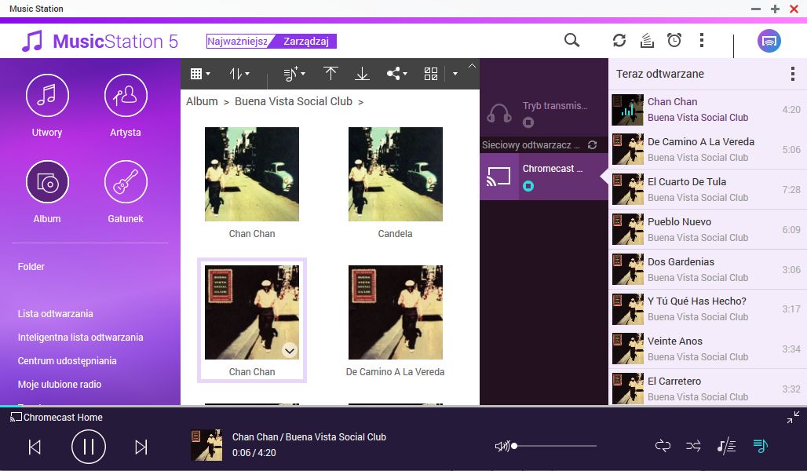This screenshot has height=471, width=807.
Task: Select the Tryb transmisji streaming mode
Action: 544,113
